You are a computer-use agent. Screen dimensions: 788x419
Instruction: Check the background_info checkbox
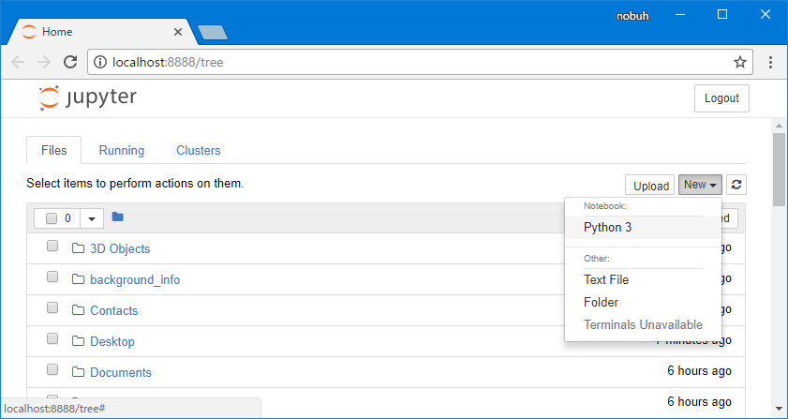(52, 277)
